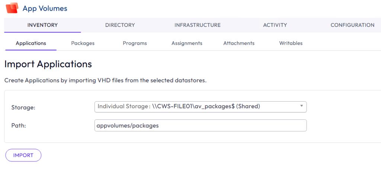Switch to the DIRECTORY tab

(120, 25)
